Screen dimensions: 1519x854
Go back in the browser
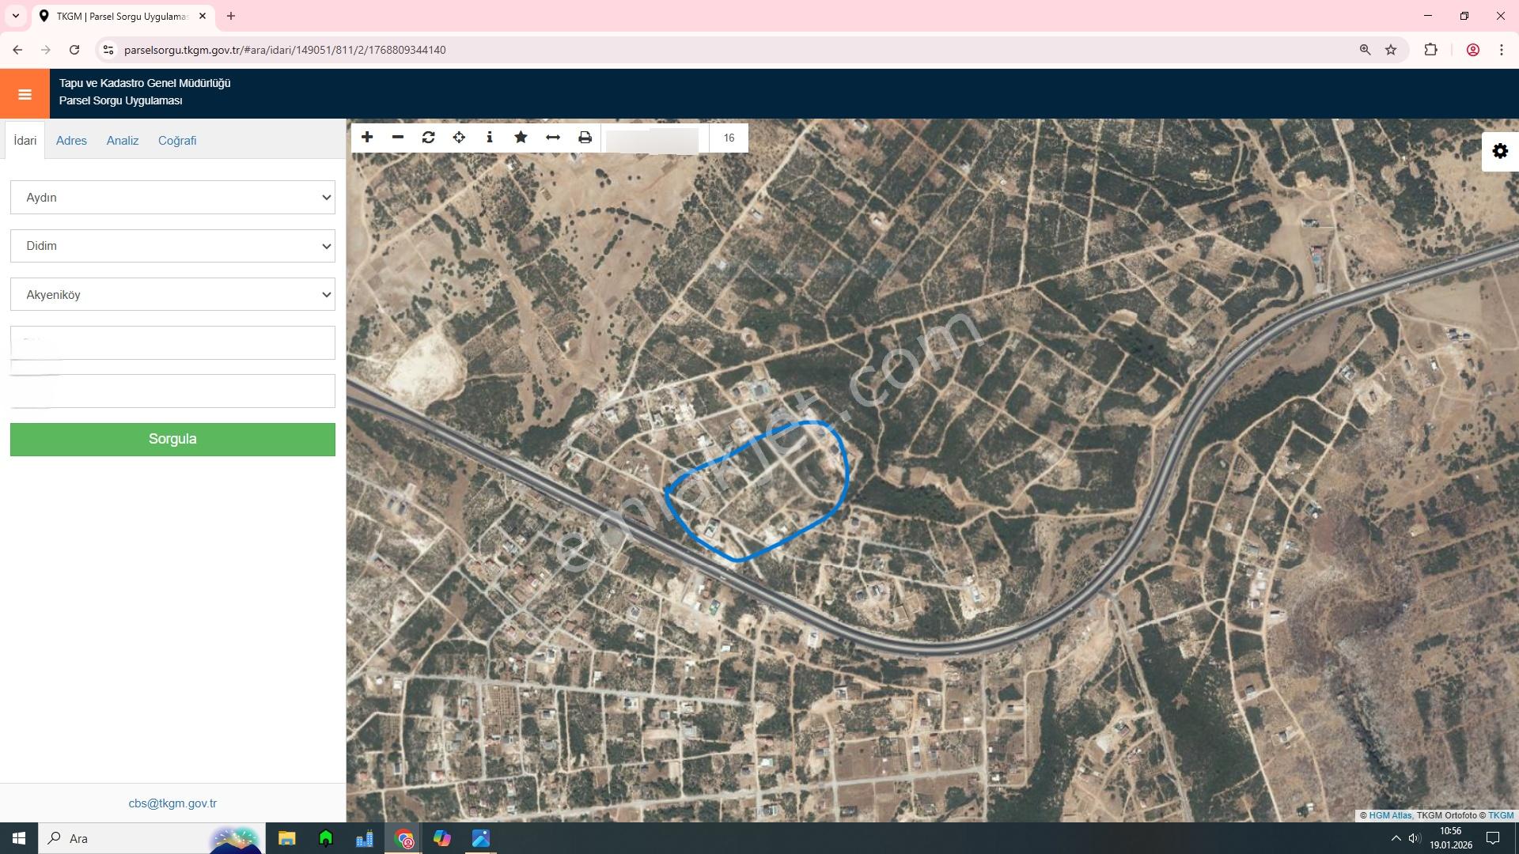[x=17, y=50]
